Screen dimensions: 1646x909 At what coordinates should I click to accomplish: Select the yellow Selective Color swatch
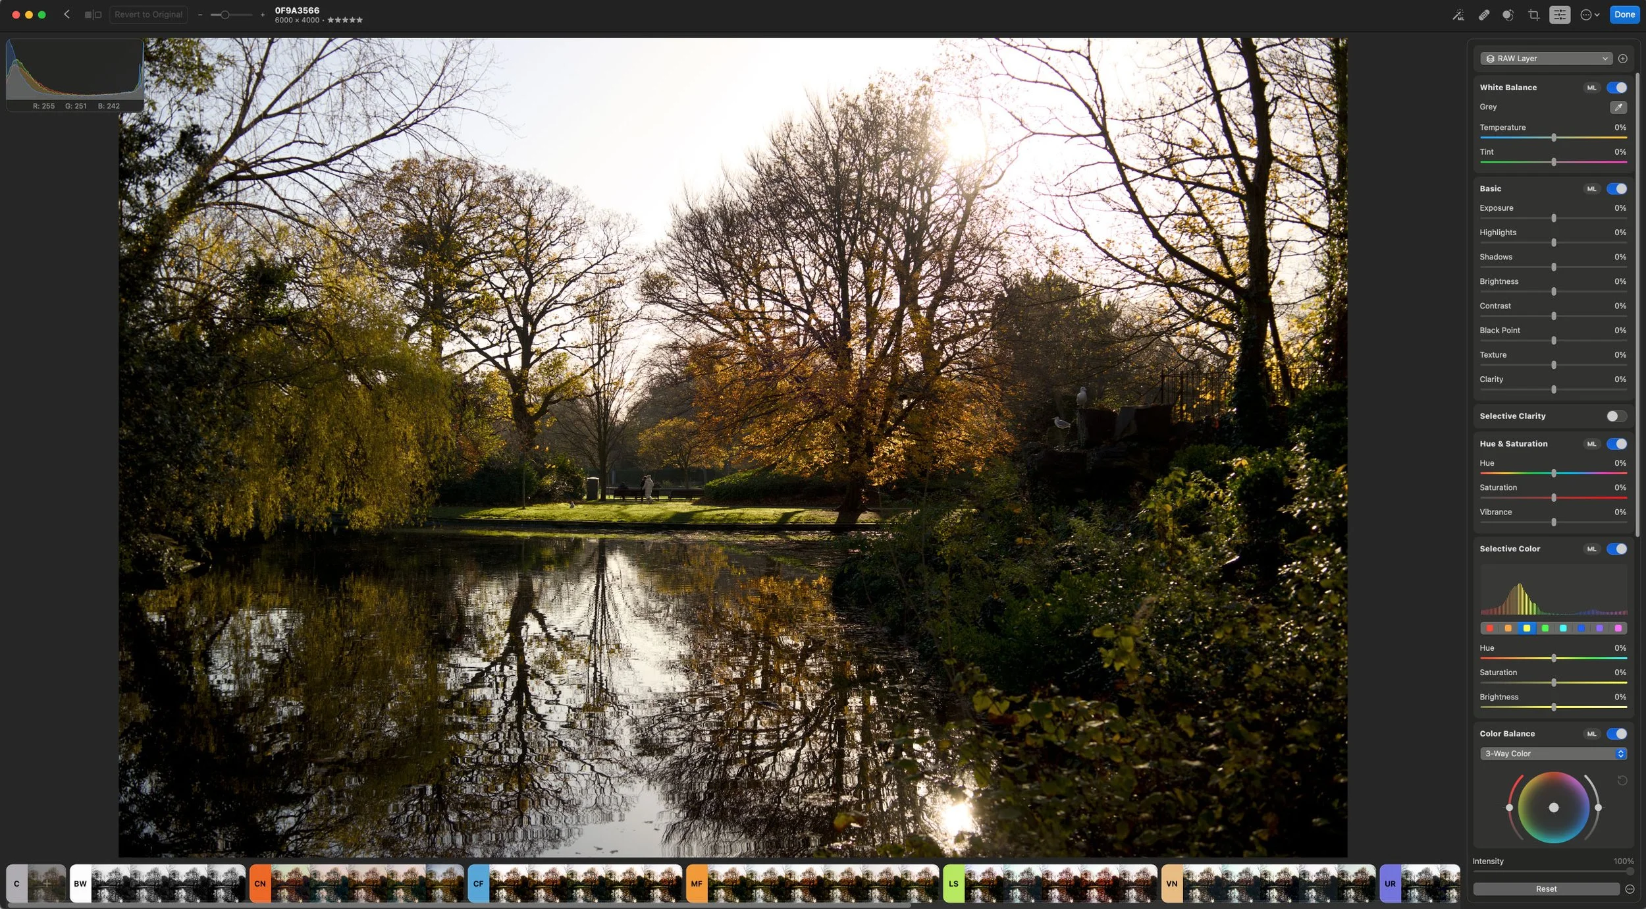(1526, 628)
